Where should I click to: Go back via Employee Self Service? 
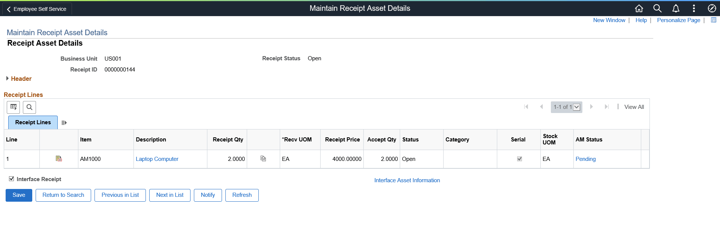coord(36,9)
